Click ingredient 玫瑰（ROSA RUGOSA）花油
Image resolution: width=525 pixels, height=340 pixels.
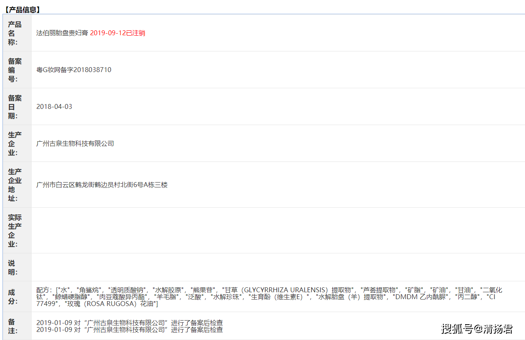point(111,304)
